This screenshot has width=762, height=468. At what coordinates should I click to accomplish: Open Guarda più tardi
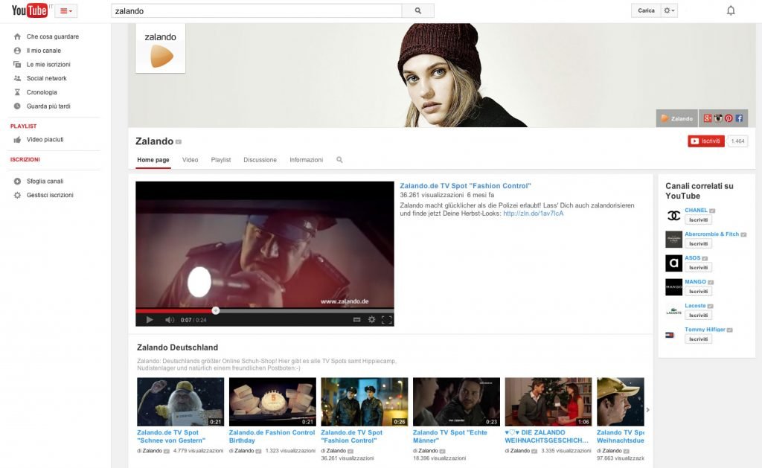point(48,106)
